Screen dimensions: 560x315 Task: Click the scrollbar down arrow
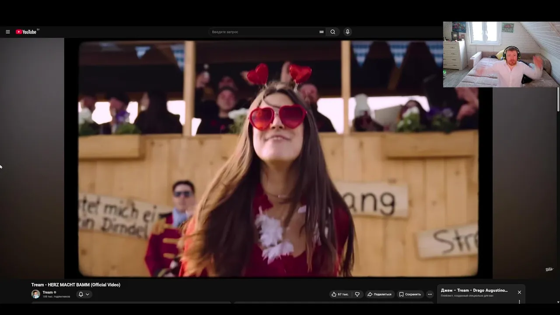click(x=558, y=302)
